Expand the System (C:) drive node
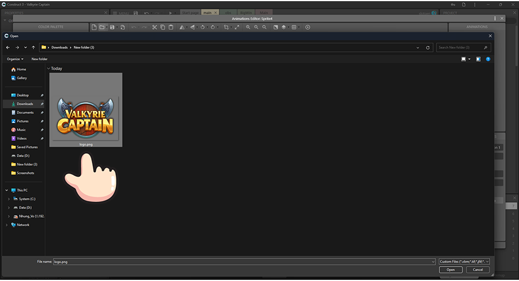 pyautogui.click(x=9, y=199)
